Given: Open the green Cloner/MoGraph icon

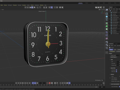Looking at the screenshot, I should 107,26.
